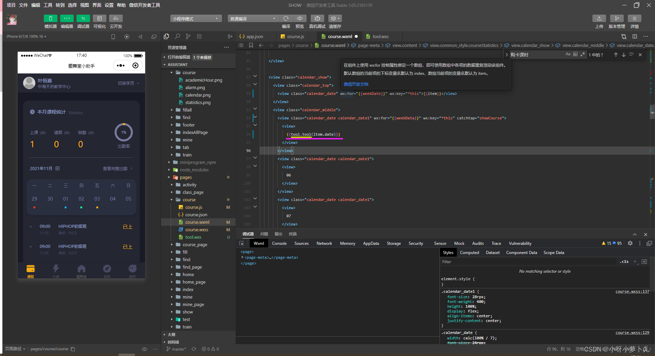Open the iPhone device selector dropdown
655x356 pixels.
(26, 36)
